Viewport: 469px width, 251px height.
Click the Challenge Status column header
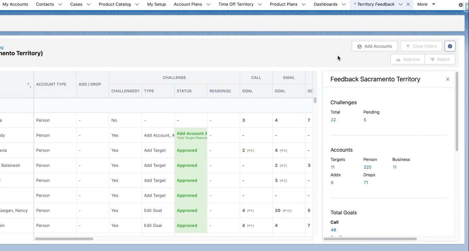click(x=184, y=91)
